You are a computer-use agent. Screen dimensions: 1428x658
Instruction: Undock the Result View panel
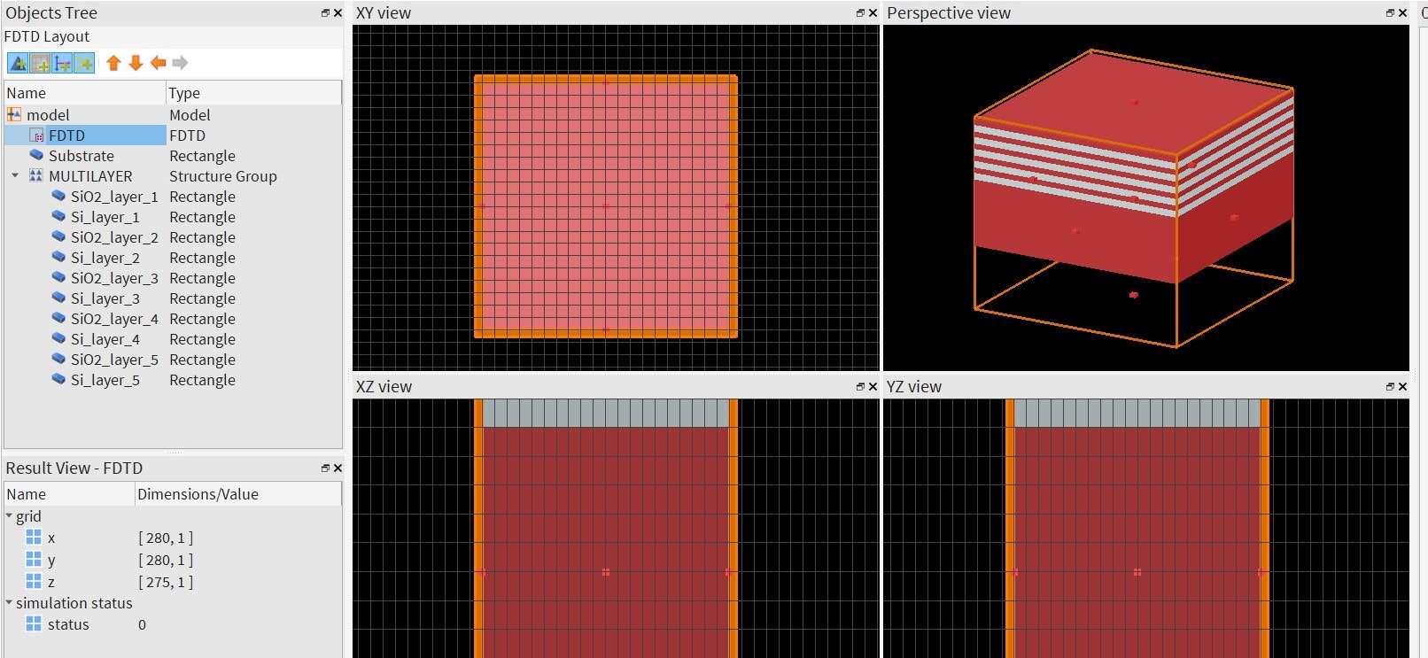coord(325,468)
